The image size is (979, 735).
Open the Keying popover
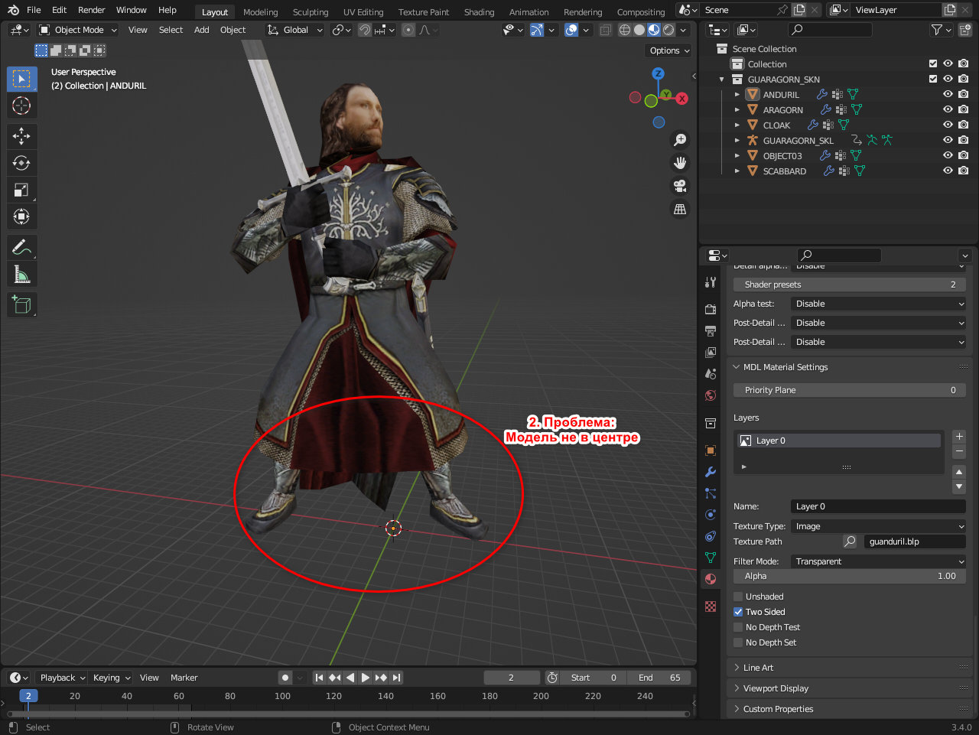pyautogui.click(x=112, y=678)
